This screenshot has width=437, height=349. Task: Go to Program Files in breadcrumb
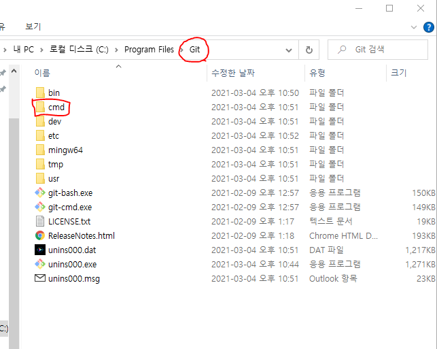click(x=149, y=50)
